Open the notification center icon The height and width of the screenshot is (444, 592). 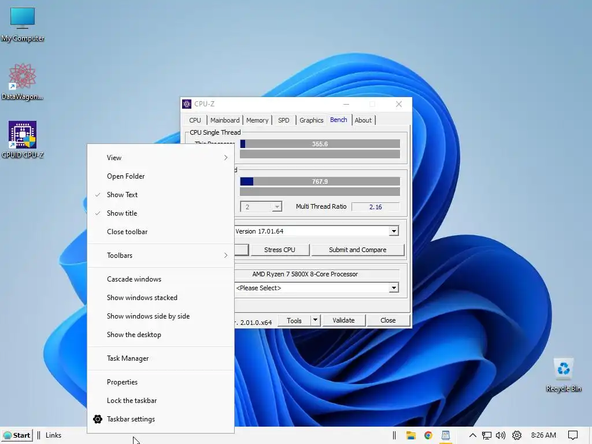pos(573,435)
